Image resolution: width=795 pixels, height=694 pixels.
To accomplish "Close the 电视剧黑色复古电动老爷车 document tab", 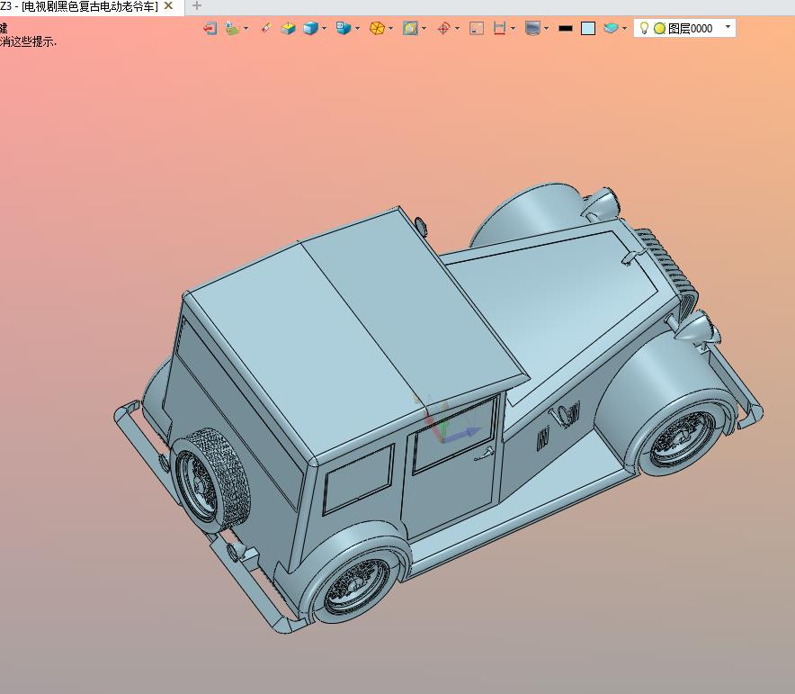I will click(169, 6).
